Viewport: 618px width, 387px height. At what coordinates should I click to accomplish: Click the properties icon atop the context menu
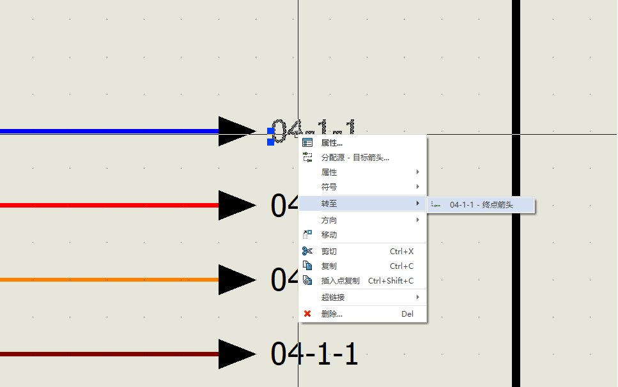307,143
